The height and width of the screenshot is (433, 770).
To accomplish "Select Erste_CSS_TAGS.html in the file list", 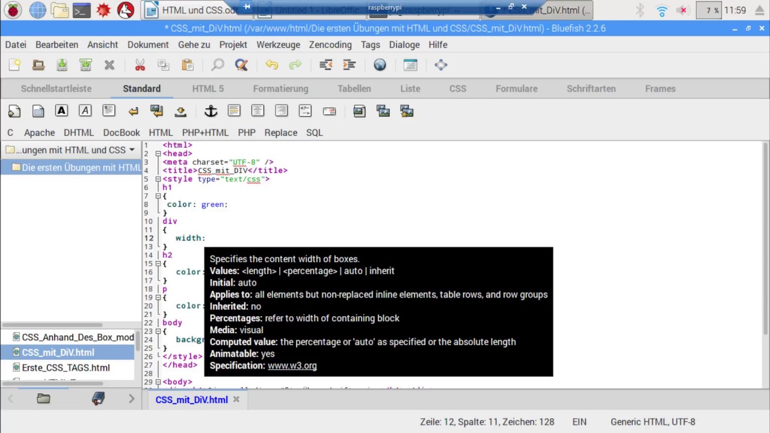I will (x=67, y=367).
